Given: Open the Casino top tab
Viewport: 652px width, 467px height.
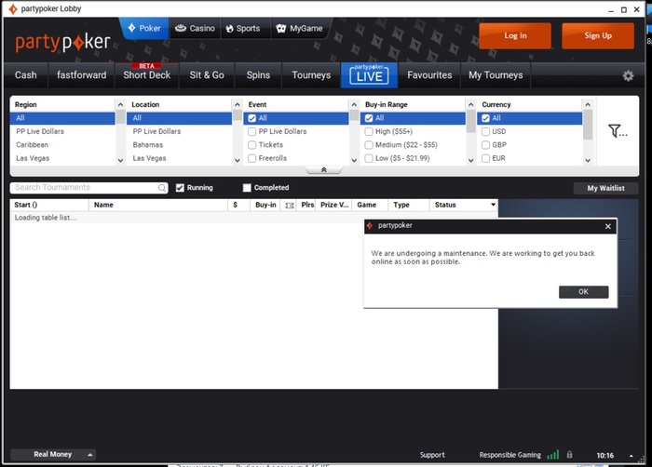Looking at the screenshot, I should (195, 28).
